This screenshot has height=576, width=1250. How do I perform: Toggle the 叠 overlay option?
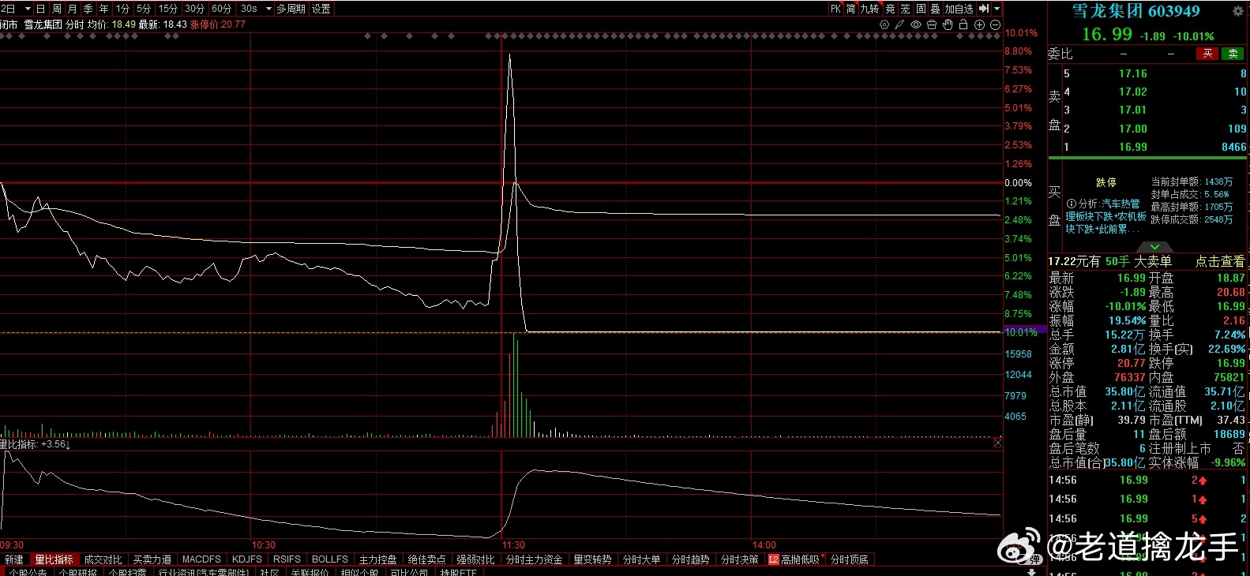tap(936, 9)
